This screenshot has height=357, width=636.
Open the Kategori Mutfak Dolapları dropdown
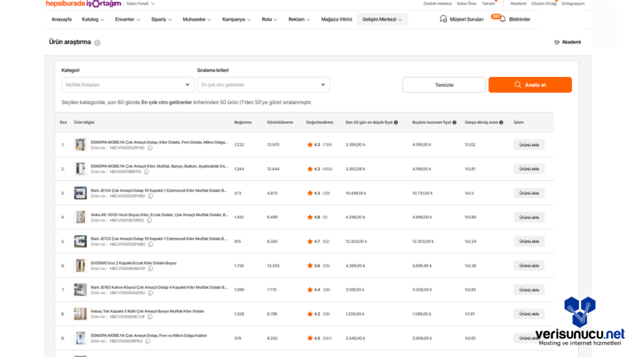click(128, 84)
